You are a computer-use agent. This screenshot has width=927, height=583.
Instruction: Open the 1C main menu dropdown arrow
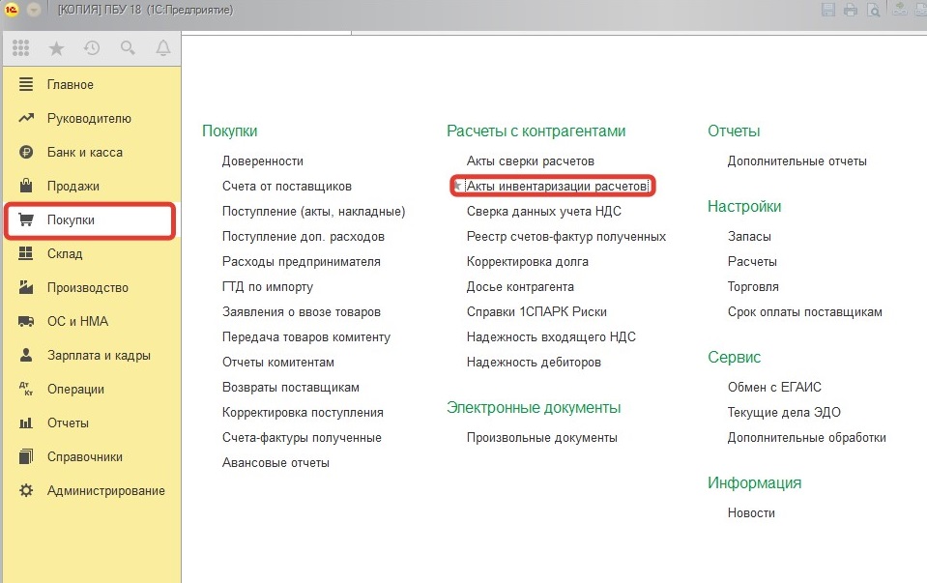[34, 10]
